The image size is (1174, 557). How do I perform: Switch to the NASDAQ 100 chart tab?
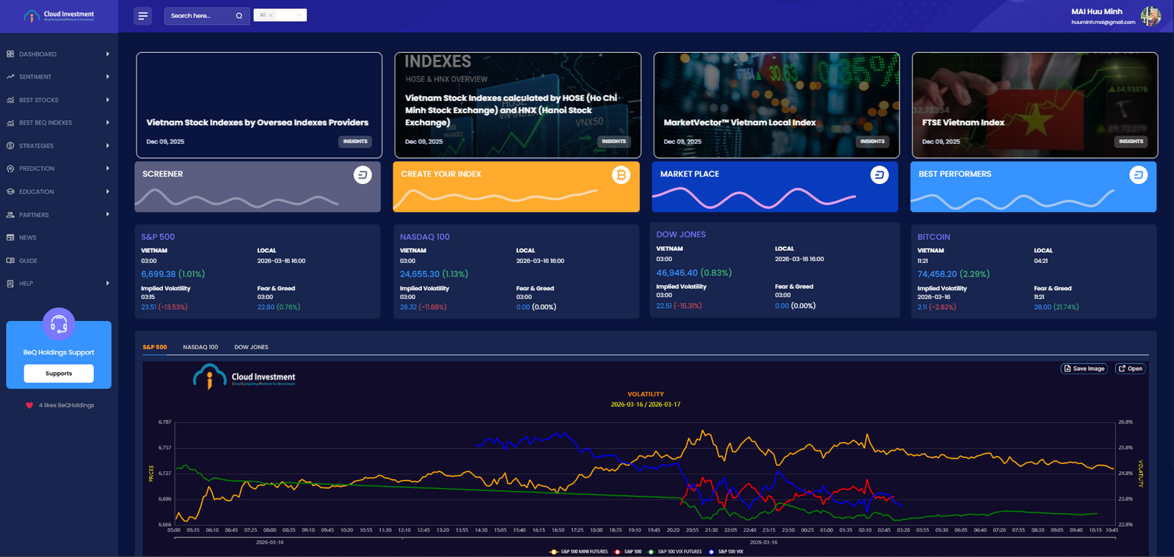(x=200, y=347)
